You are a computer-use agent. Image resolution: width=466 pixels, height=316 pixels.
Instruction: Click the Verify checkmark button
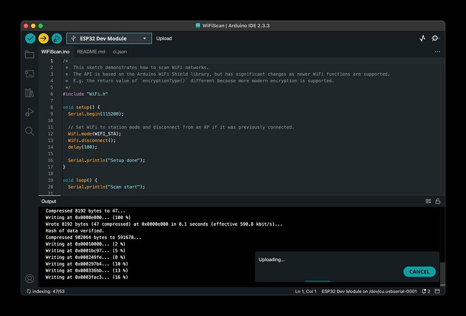(30, 38)
